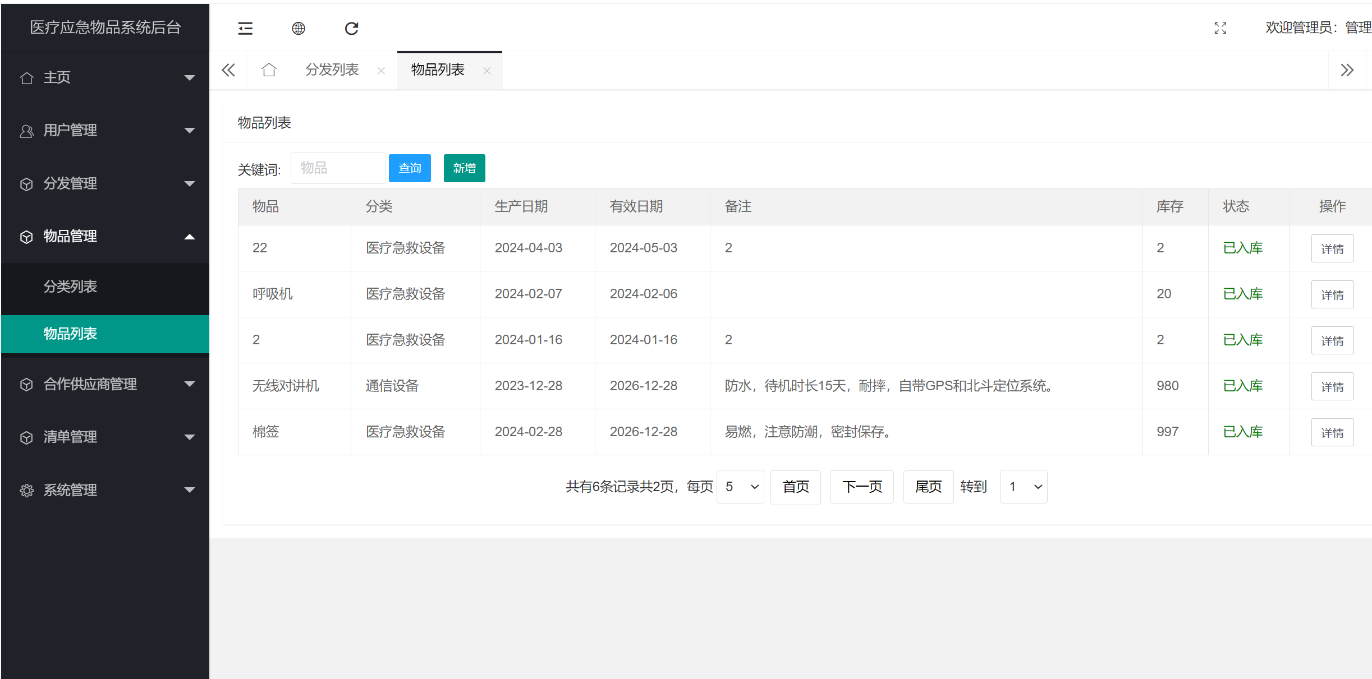This screenshot has width=1372, height=679.
Task: Click the 系统管理 gear icon in sidebar
Action: pos(26,490)
